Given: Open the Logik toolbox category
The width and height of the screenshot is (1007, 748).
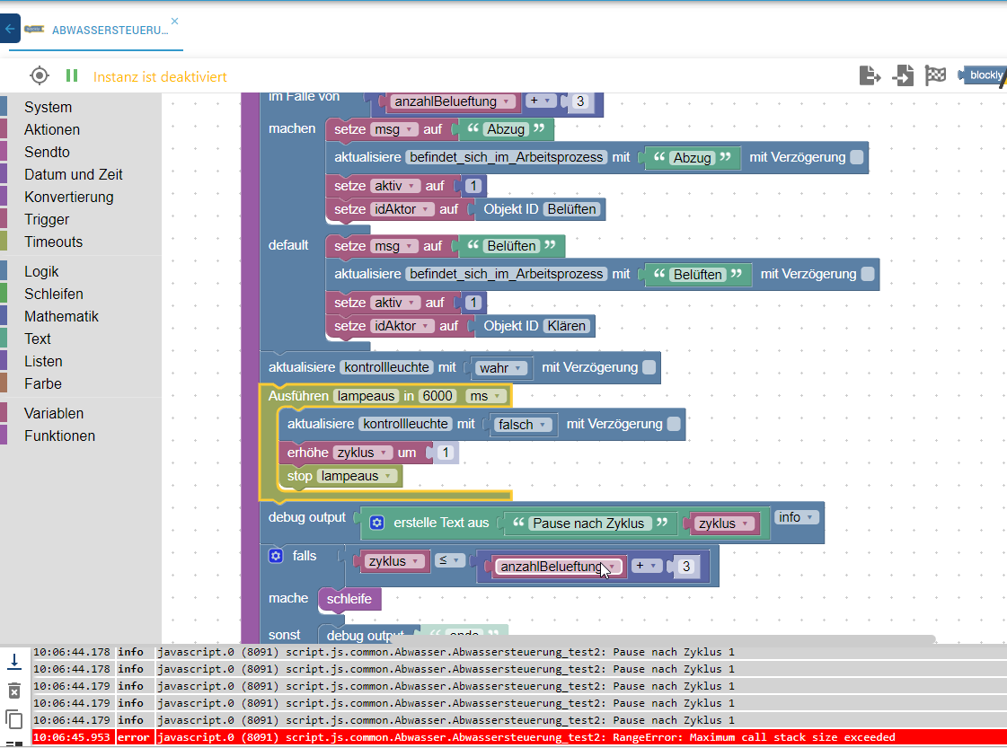Looking at the screenshot, I should point(41,271).
